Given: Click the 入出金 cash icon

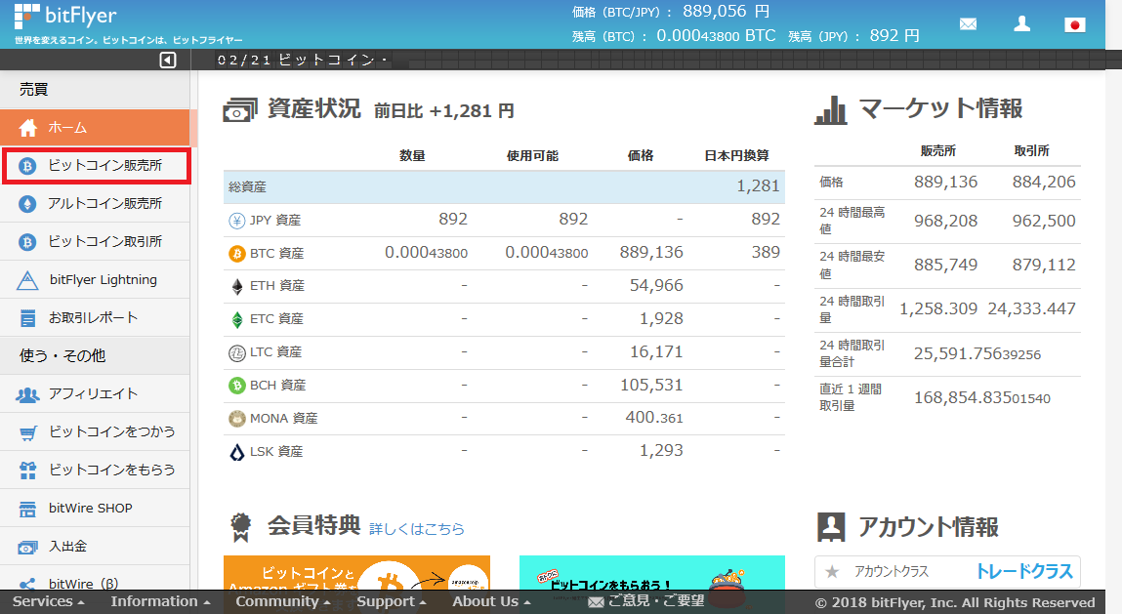Looking at the screenshot, I should pos(27,548).
